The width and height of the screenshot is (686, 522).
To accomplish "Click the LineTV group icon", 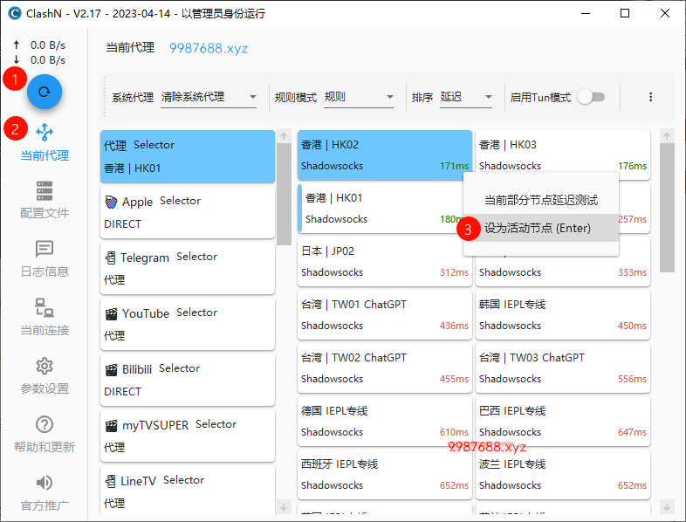I will pos(110,481).
